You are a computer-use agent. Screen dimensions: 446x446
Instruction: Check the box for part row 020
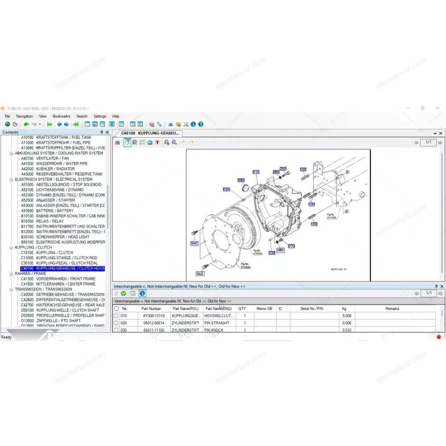coord(116,323)
